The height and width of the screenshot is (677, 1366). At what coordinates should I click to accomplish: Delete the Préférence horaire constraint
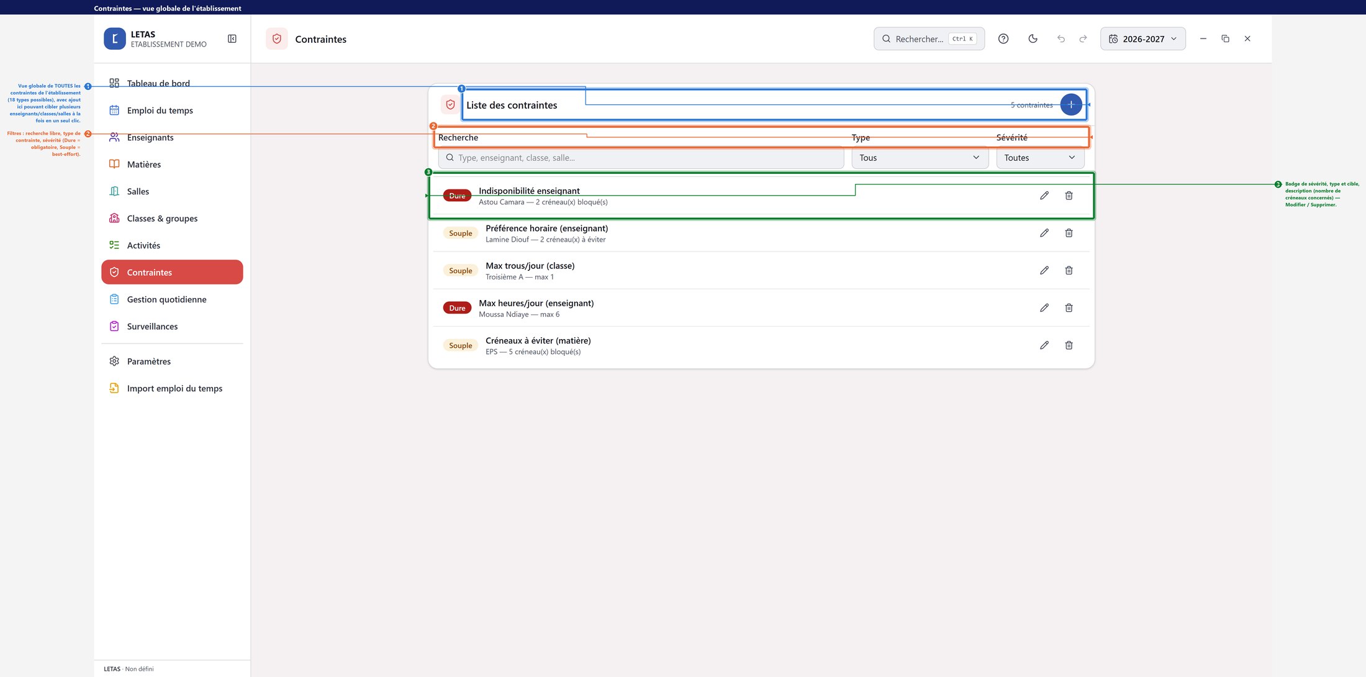(1069, 233)
